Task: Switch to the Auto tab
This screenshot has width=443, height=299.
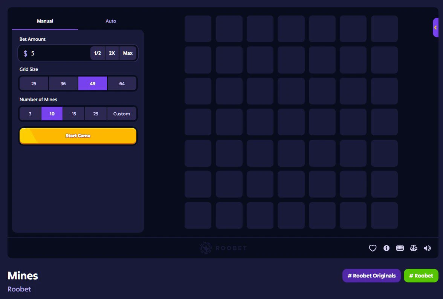Action: pos(111,21)
